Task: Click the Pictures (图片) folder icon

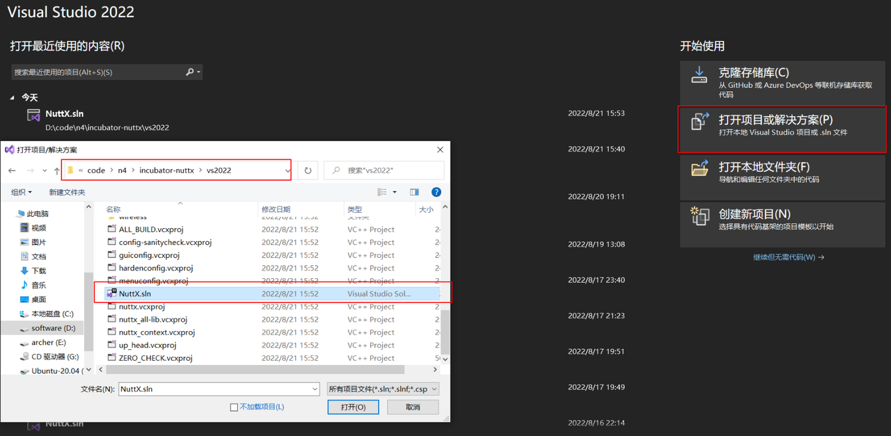Action: (x=24, y=242)
